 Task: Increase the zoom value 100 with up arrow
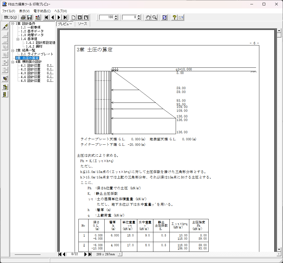click(116, 16)
